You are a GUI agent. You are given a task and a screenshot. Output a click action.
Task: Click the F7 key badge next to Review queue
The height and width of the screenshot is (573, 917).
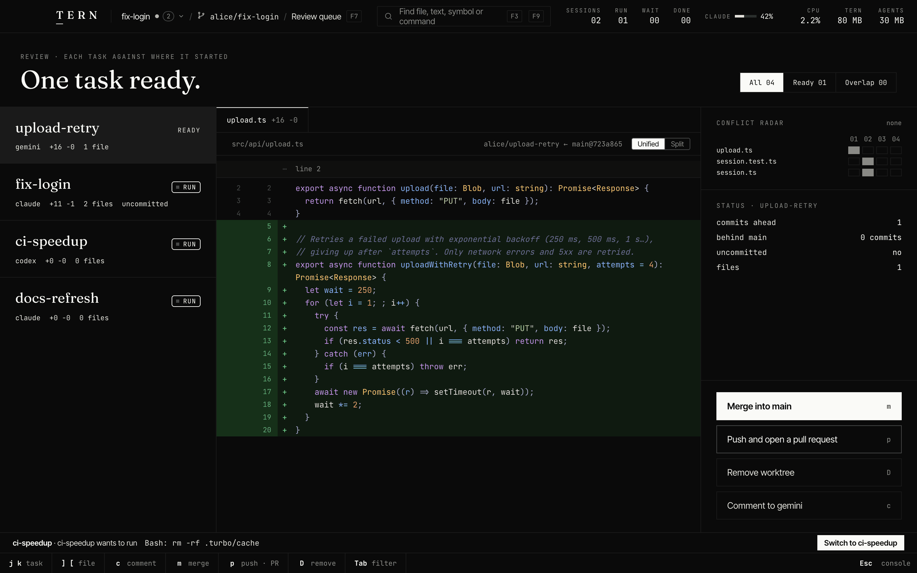tap(354, 16)
